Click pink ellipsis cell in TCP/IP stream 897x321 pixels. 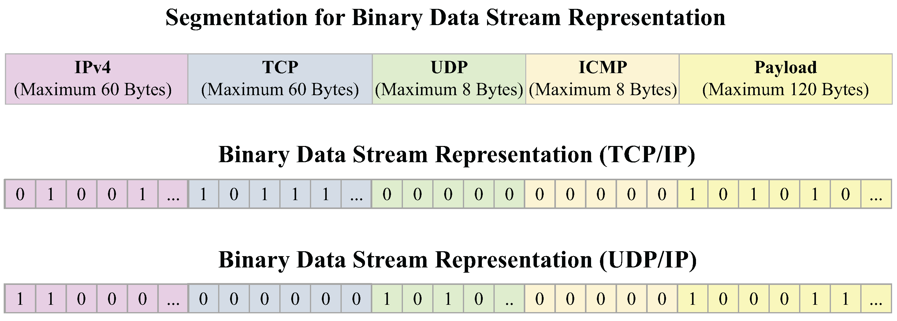[173, 194]
